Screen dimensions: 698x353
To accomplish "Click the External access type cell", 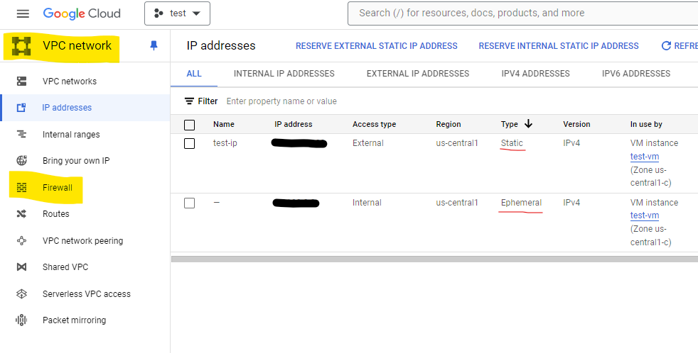I will pos(367,143).
